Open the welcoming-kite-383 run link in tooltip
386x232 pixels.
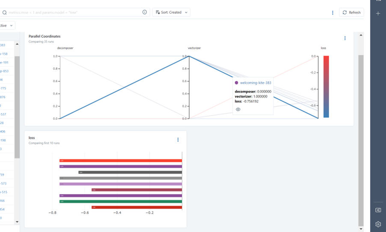(255, 83)
